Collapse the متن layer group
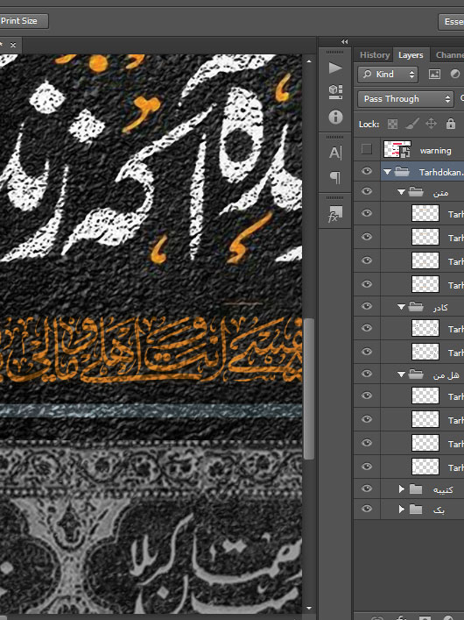The height and width of the screenshot is (620, 464). 401,192
